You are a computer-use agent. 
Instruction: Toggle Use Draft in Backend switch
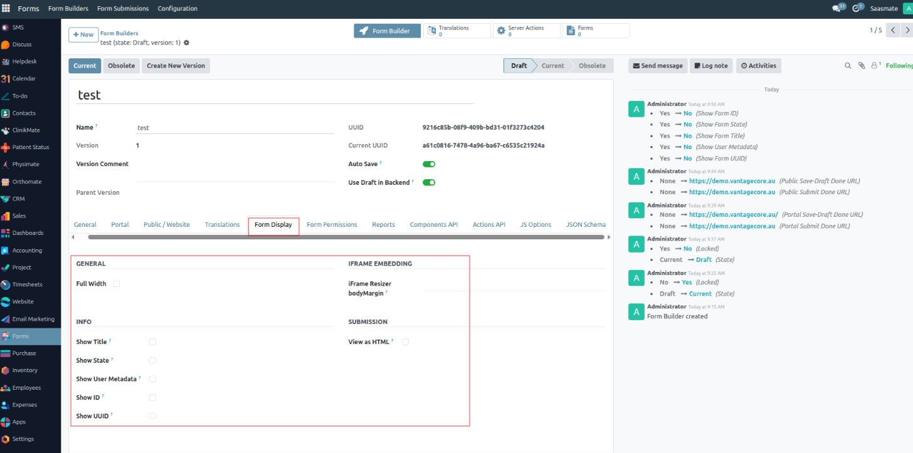pyautogui.click(x=429, y=182)
